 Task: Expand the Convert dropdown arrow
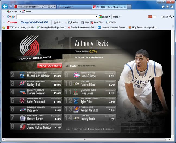coord(20,11)
